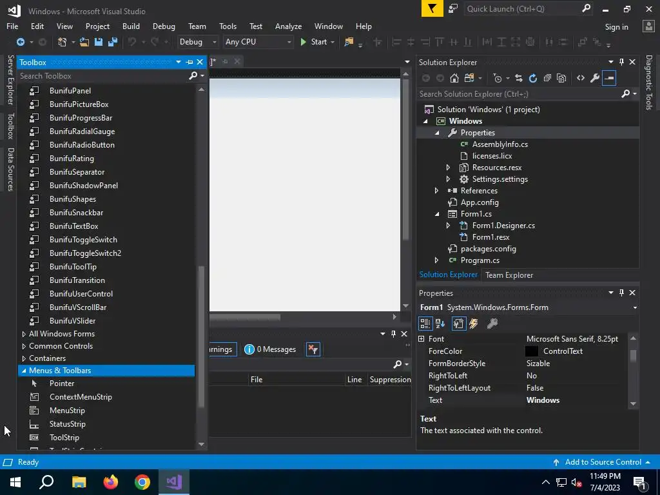Collapse the Menus & Toolbars toolbox group
660x495 pixels.
24,371
